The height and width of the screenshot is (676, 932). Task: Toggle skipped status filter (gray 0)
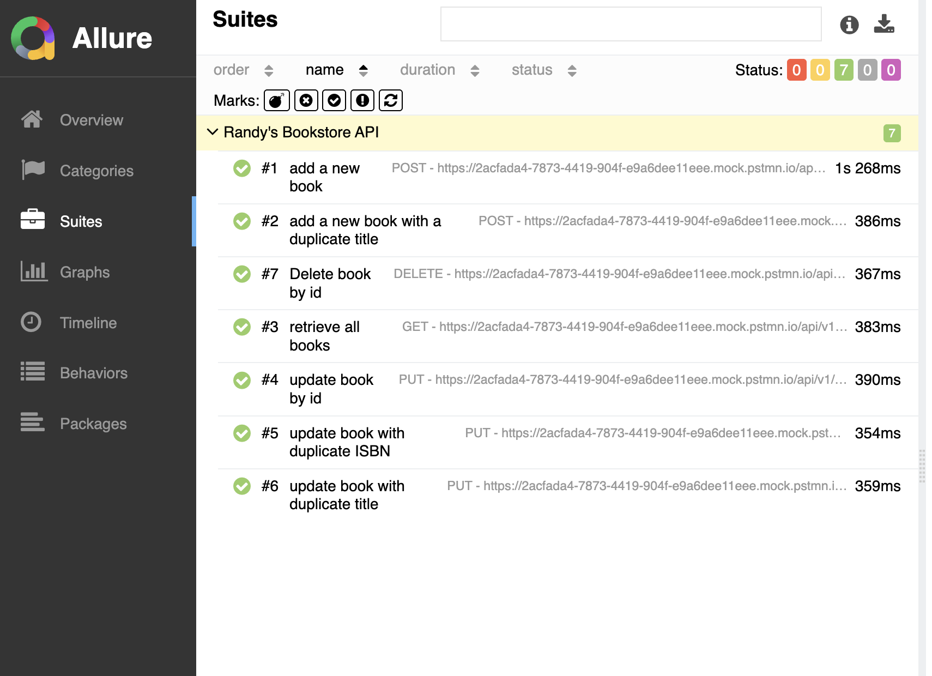[868, 70]
